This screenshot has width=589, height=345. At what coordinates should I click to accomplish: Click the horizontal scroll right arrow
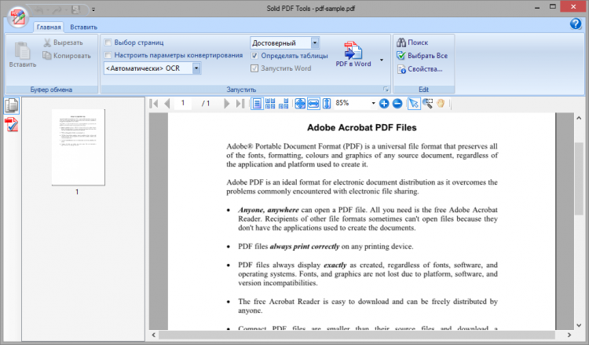tap(569, 335)
